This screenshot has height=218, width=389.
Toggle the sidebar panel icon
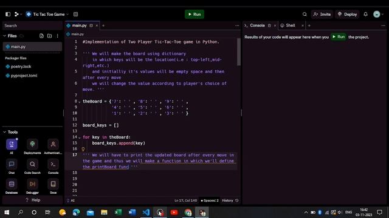pyautogui.click(x=8, y=15)
